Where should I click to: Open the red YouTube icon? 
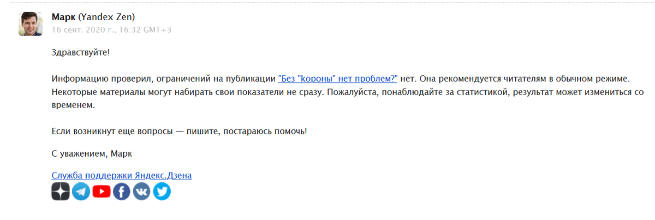tap(102, 191)
